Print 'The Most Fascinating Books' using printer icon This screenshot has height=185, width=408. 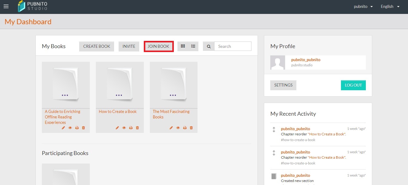coord(185,128)
